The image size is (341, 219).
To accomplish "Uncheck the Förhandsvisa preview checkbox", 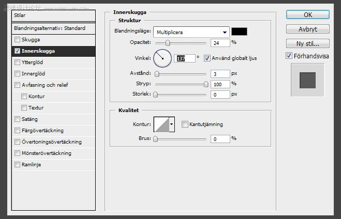I will (289, 56).
